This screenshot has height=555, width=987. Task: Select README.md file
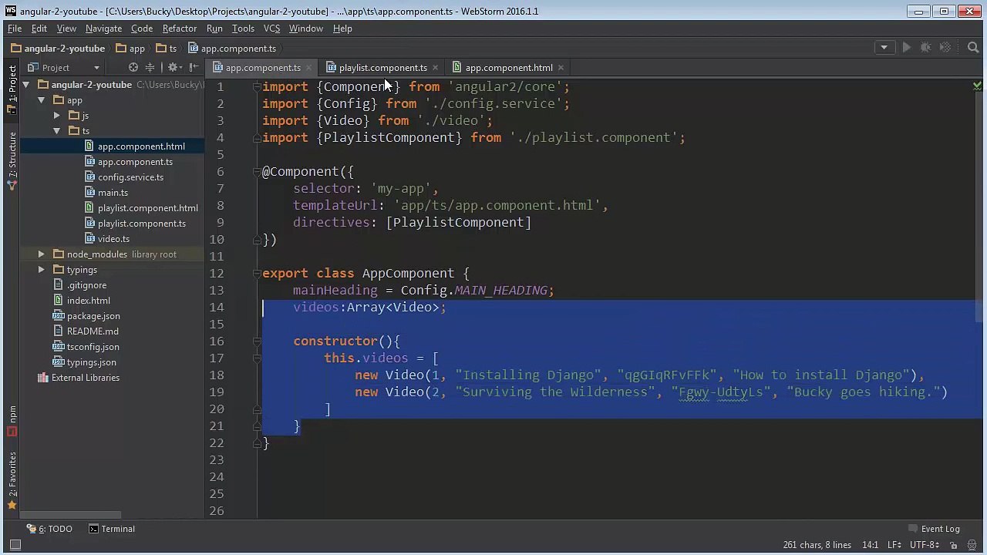tap(93, 331)
